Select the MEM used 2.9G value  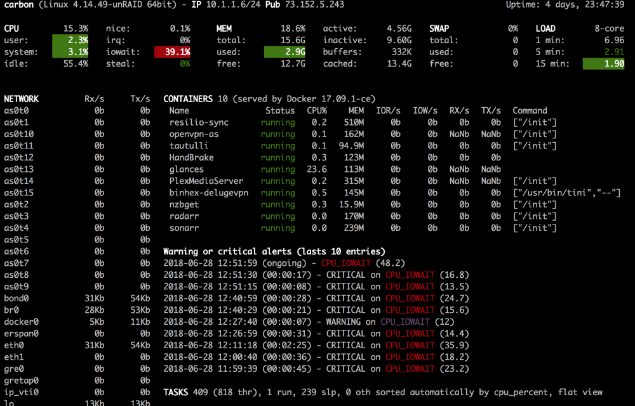pos(284,52)
